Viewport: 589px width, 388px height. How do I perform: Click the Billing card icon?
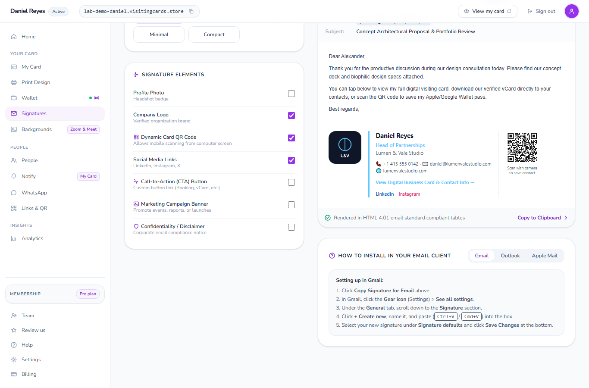pos(14,374)
